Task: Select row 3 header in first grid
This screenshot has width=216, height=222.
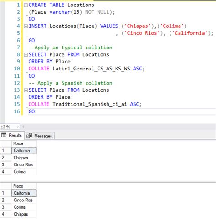Action: coord(5,164)
